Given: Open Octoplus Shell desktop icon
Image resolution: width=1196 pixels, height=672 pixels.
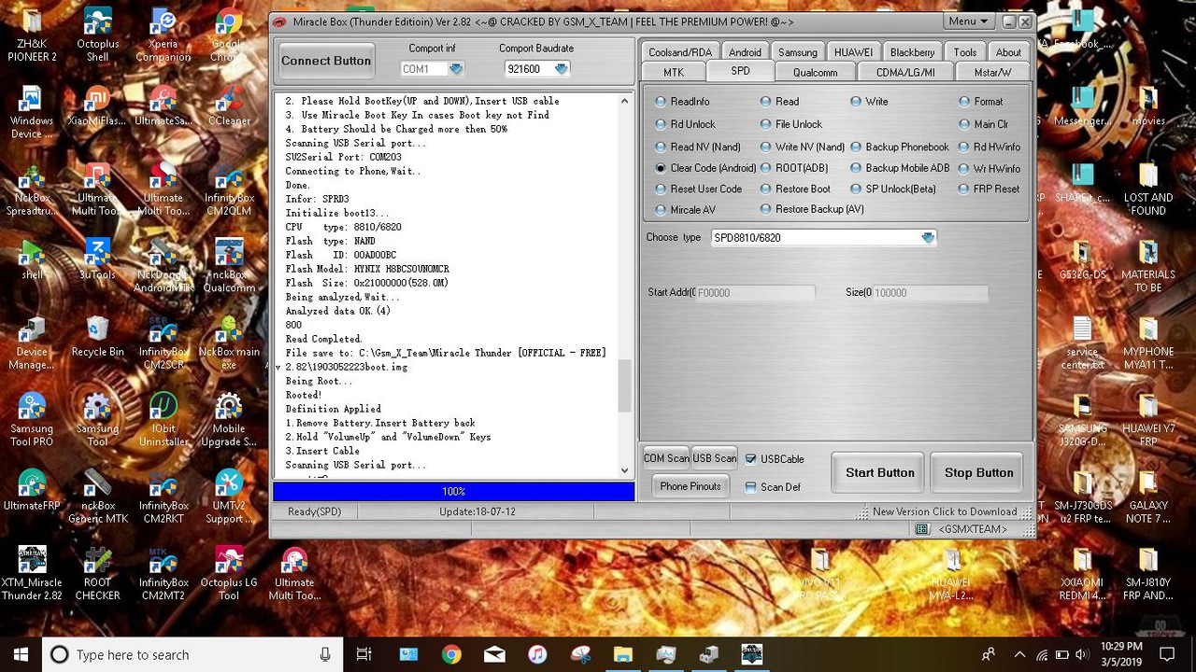Looking at the screenshot, I should (x=97, y=35).
